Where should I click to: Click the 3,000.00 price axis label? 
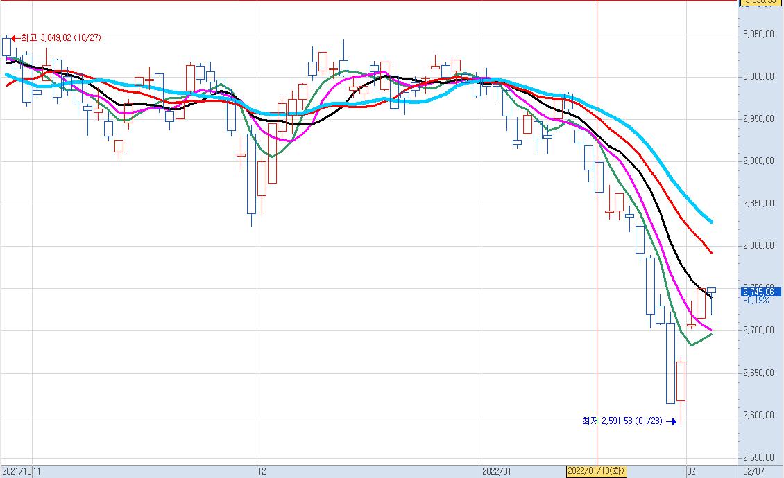pos(758,76)
